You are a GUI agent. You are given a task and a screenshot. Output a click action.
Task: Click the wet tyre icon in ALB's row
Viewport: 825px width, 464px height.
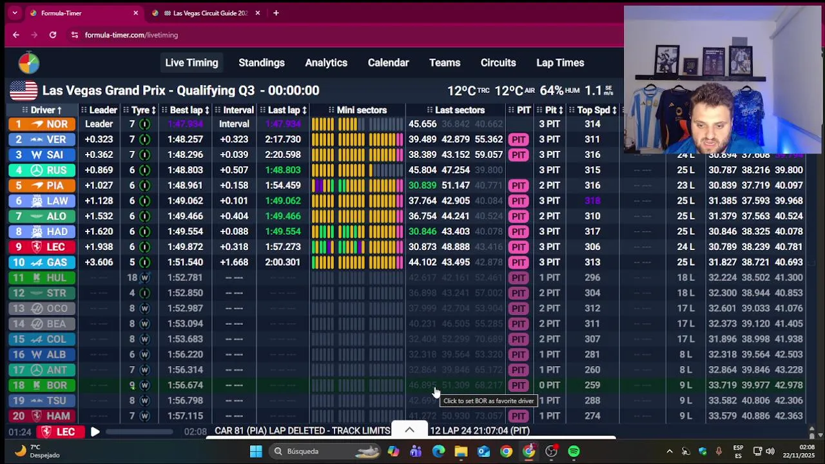[x=144, y=354]
